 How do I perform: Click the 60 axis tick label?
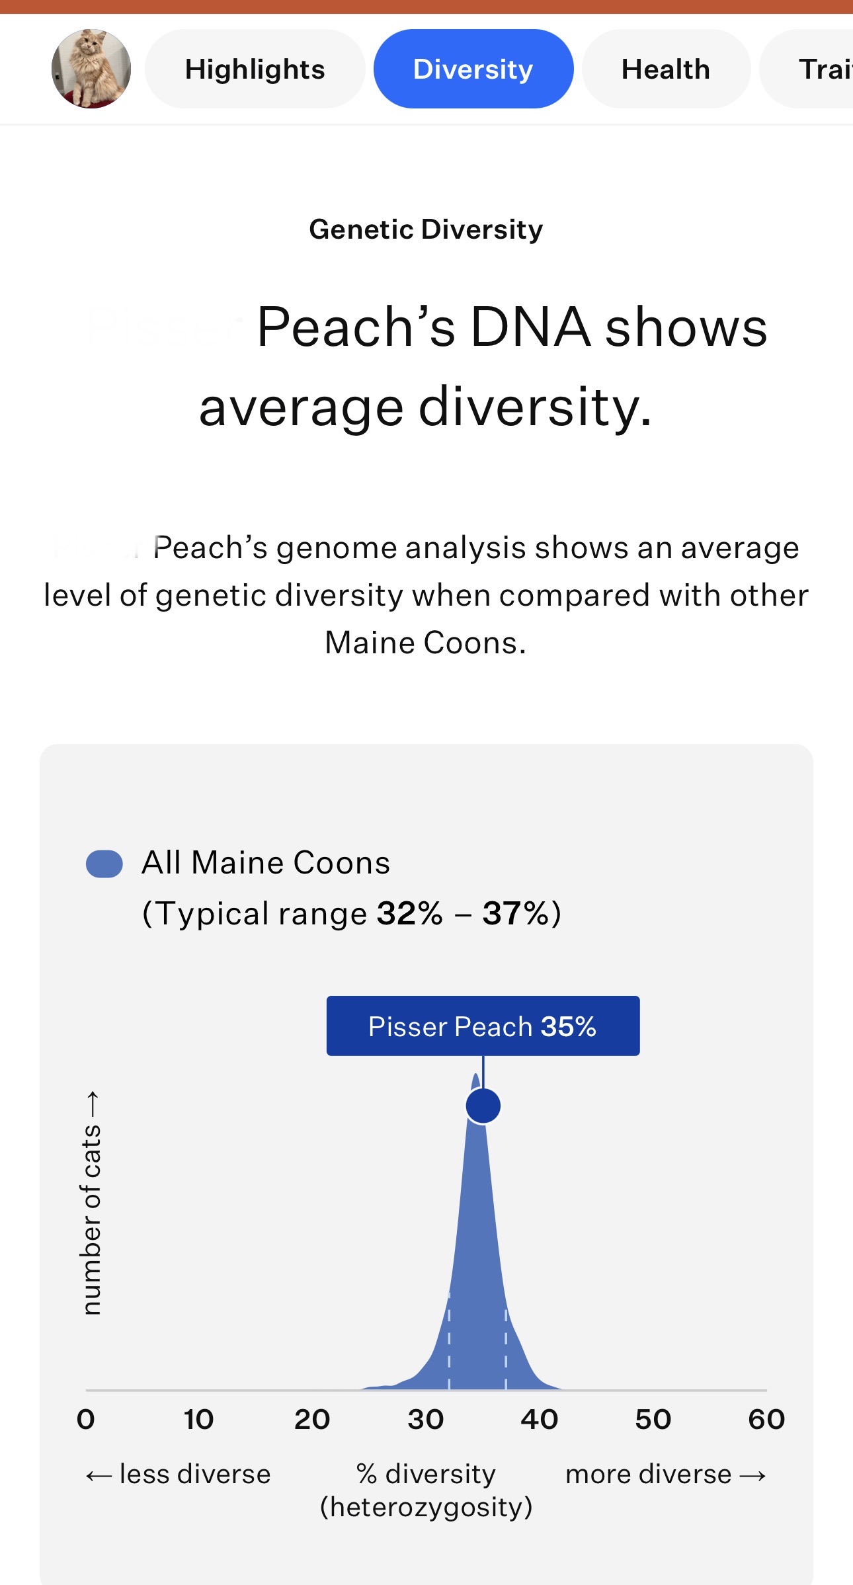[766, 1419]
